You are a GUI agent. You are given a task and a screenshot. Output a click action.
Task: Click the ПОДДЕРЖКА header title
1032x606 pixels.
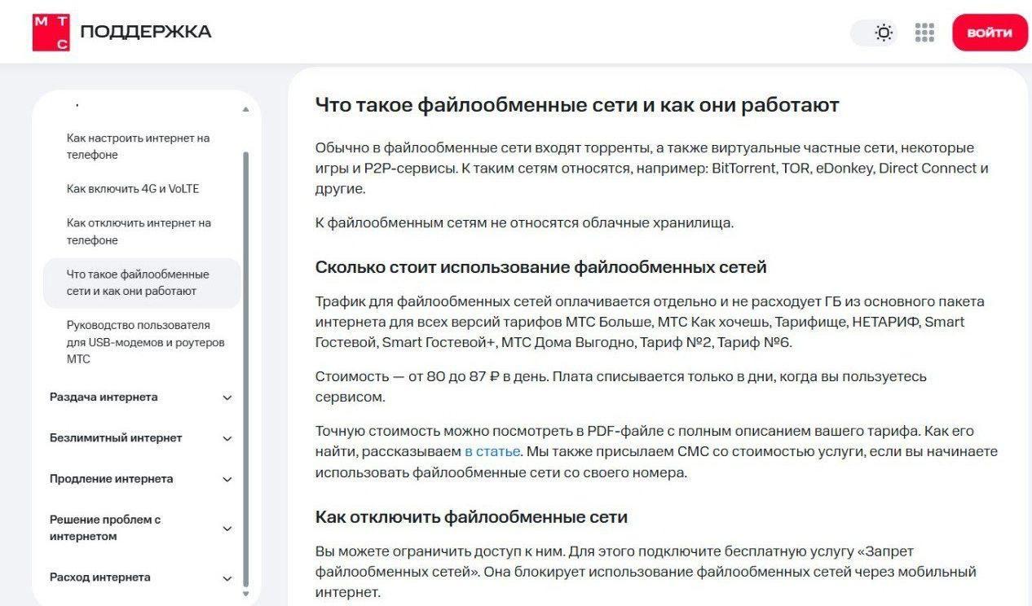(x=145, y=33)
